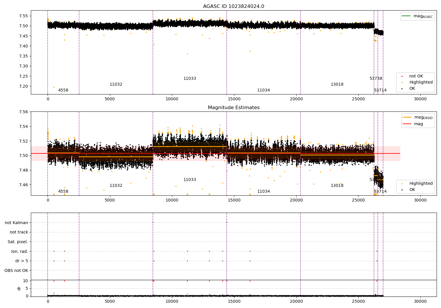Image resolution: width=441 pixels, height=308 pixels.
Task: Click the 'Ion. rad.' row label
Action: (20, 251)
